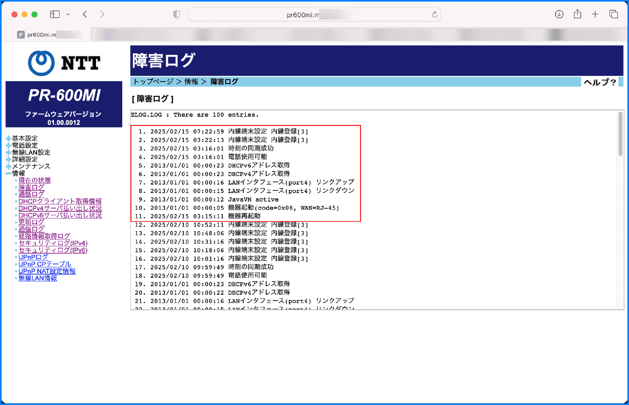This screenshot has width=629, height=405.
Task: Open the 通信ログ link
Action: click(31, 229)
